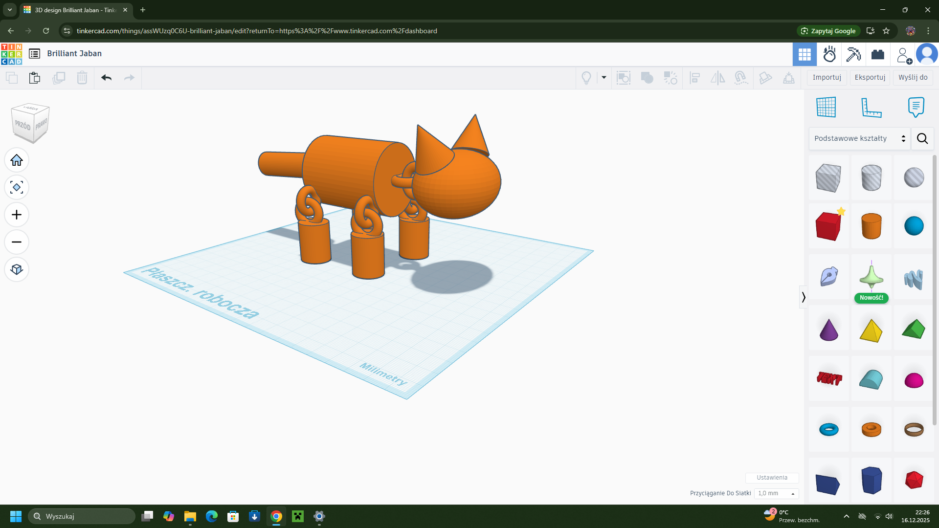939x528 pixels.
Task: Click the Wyszukaj taskbar search field
Action: click(x=82, y=517)
